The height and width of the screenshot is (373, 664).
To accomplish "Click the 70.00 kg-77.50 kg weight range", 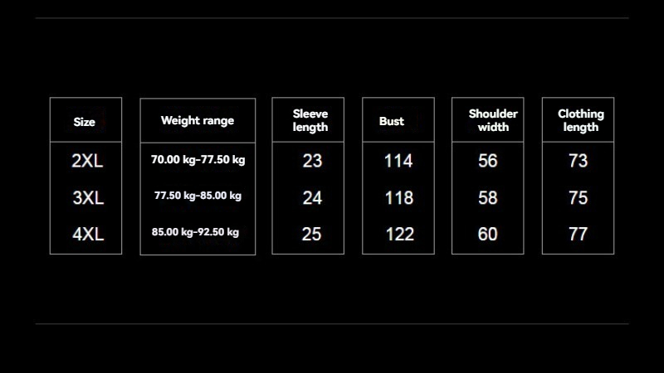I will pyautogui.click(x=198, y=160).
